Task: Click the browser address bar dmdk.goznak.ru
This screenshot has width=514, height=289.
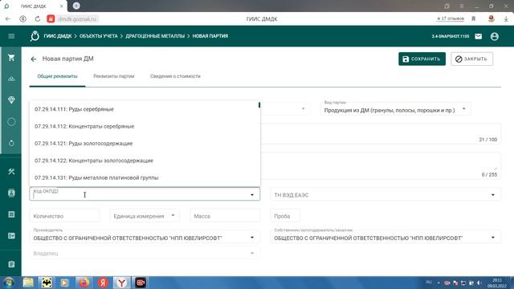Action: (77, 19)
